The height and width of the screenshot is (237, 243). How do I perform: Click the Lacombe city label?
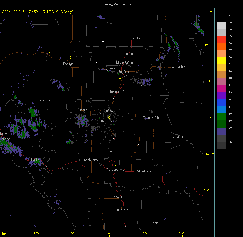click(x=127, y=54)
